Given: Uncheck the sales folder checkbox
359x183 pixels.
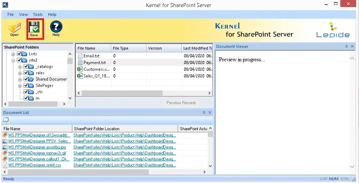Looking at the screenshot, I should (x=26, y=73).
